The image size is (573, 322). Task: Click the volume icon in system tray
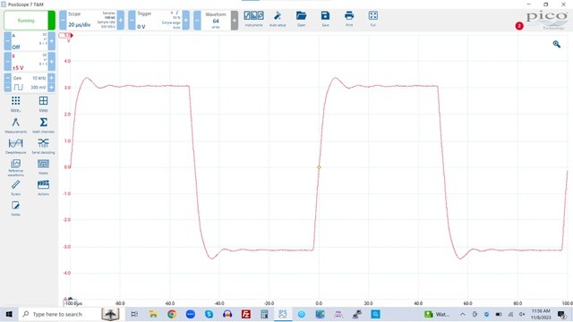522,314
